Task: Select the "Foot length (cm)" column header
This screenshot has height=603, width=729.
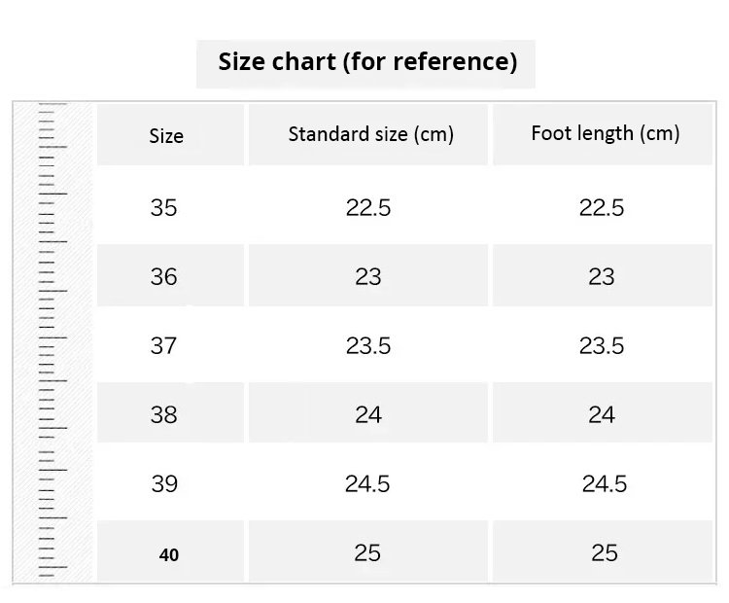Action: tap(605, 133)
